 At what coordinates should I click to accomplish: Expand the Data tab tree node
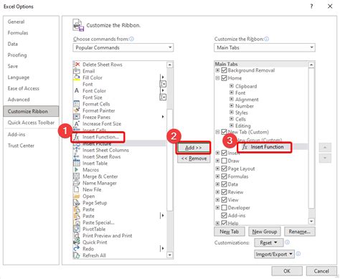tap(217, 184)
